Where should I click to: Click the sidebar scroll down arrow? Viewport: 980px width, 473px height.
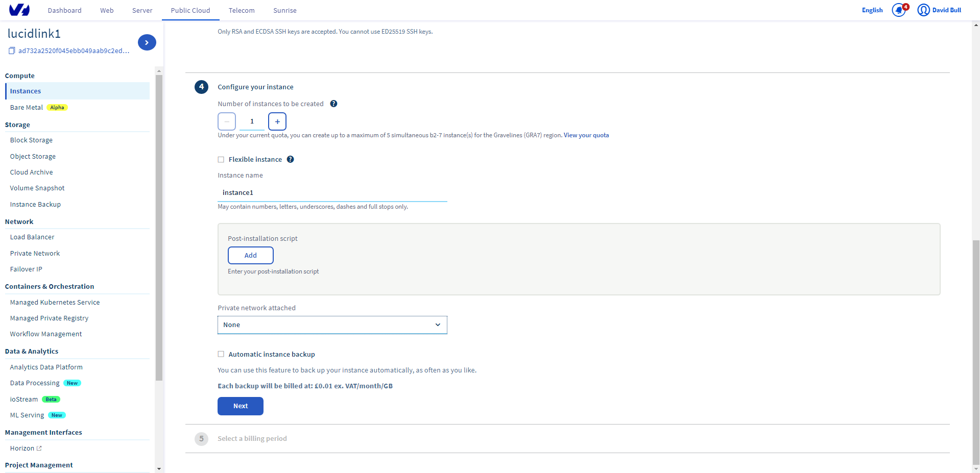coord(159,468)
